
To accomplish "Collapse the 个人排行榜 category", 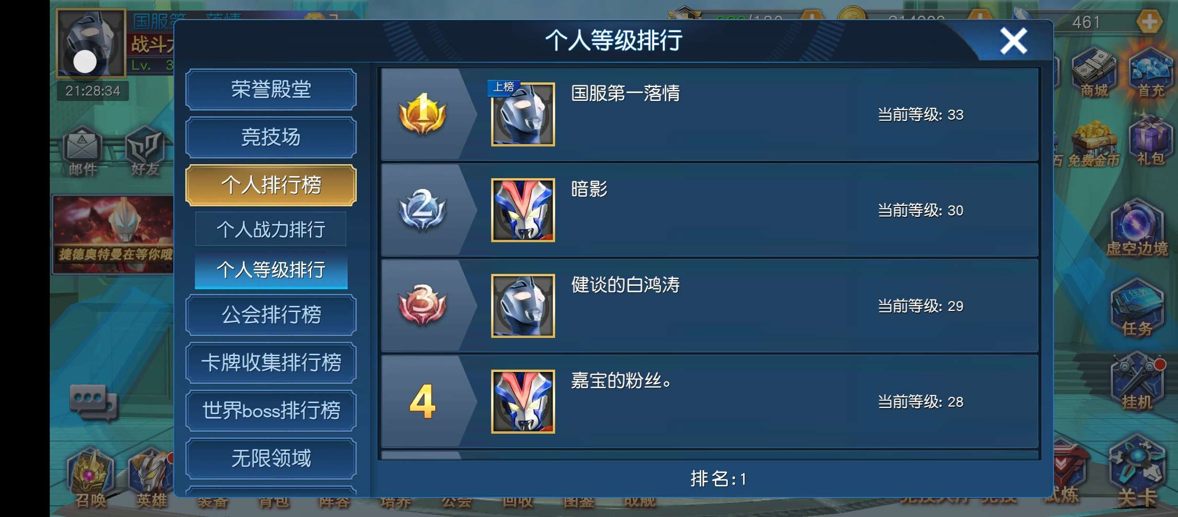I will coord(271,185).
